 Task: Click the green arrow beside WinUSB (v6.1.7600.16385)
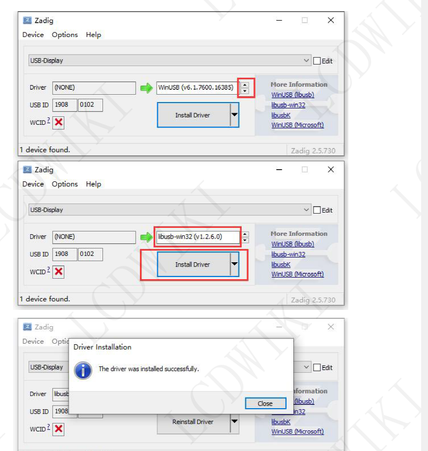click(x=146, y=88)
